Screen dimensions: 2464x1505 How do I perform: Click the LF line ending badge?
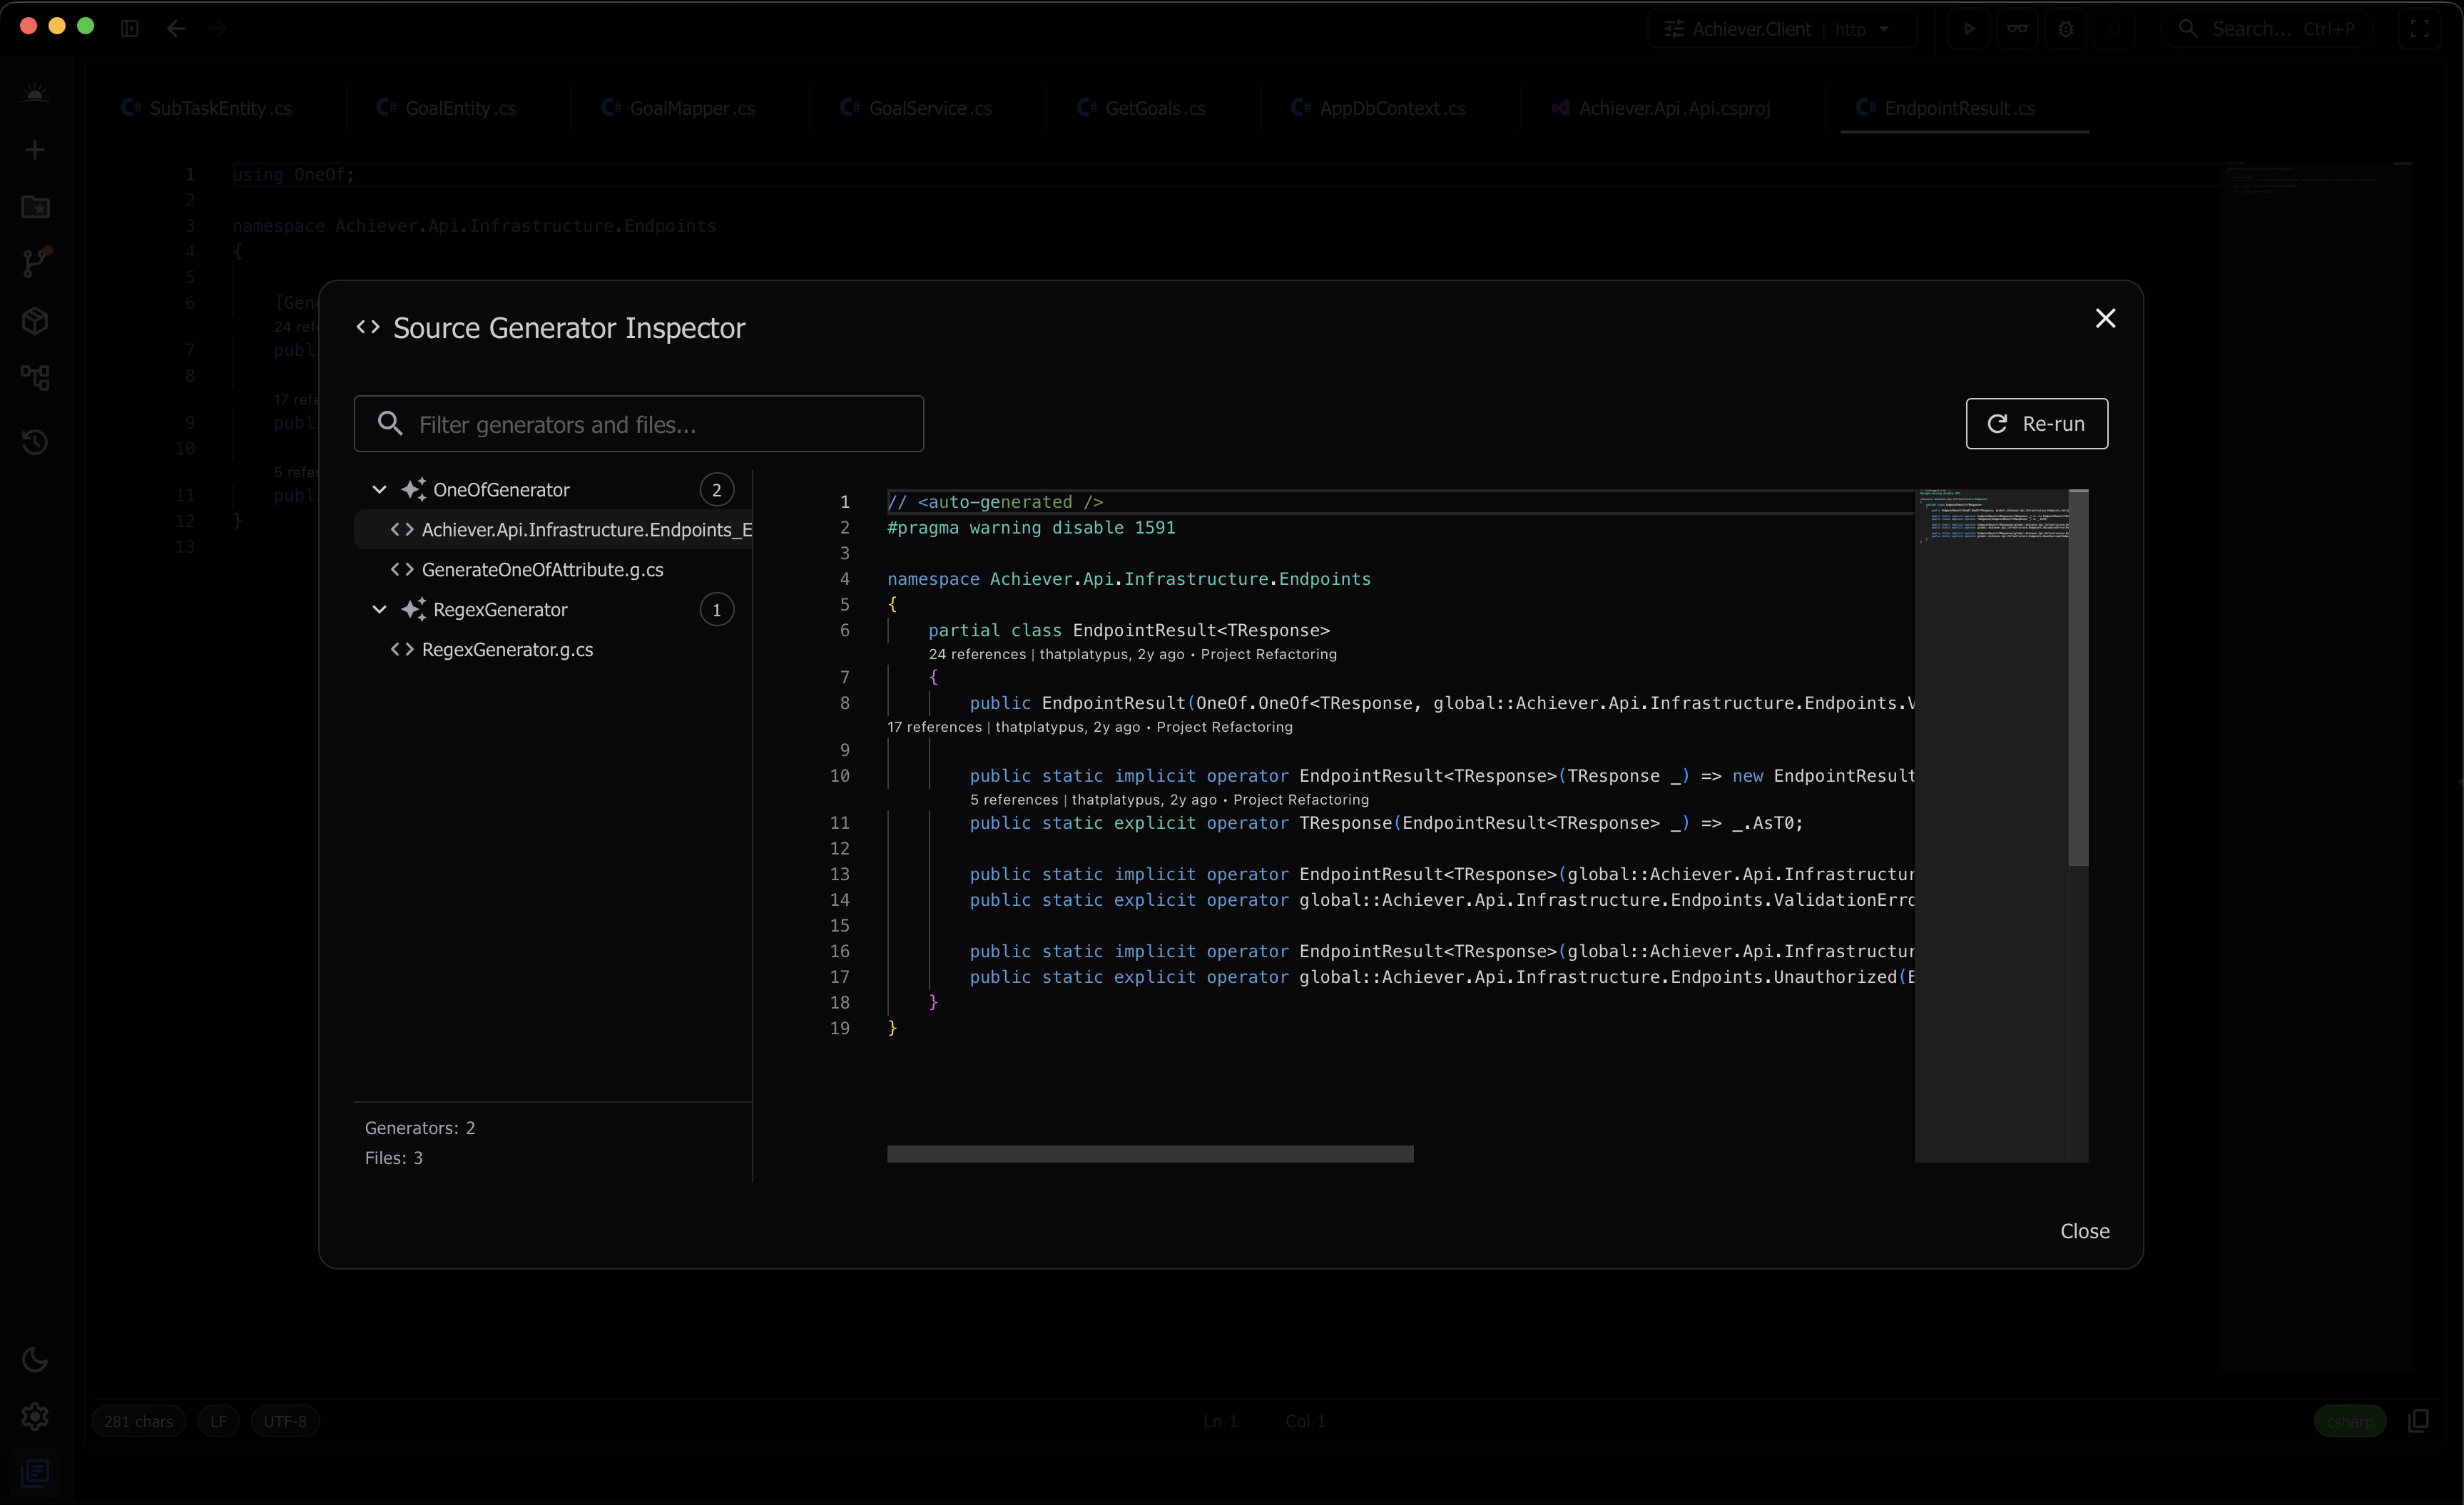tap(218, 1421)
